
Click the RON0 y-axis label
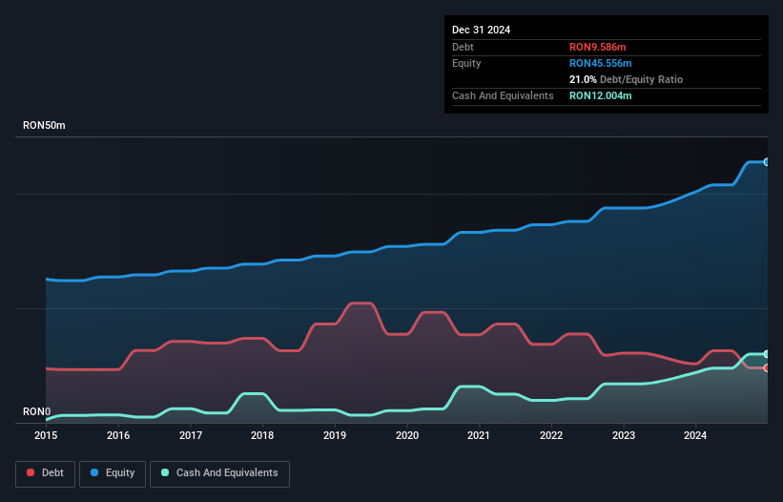(36, 411)
